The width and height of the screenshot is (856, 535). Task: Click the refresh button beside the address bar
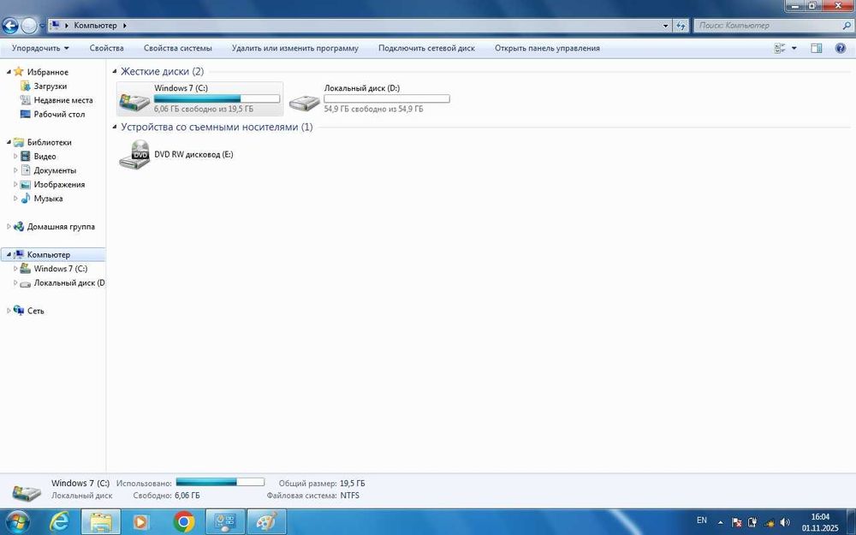coord(681,25)
